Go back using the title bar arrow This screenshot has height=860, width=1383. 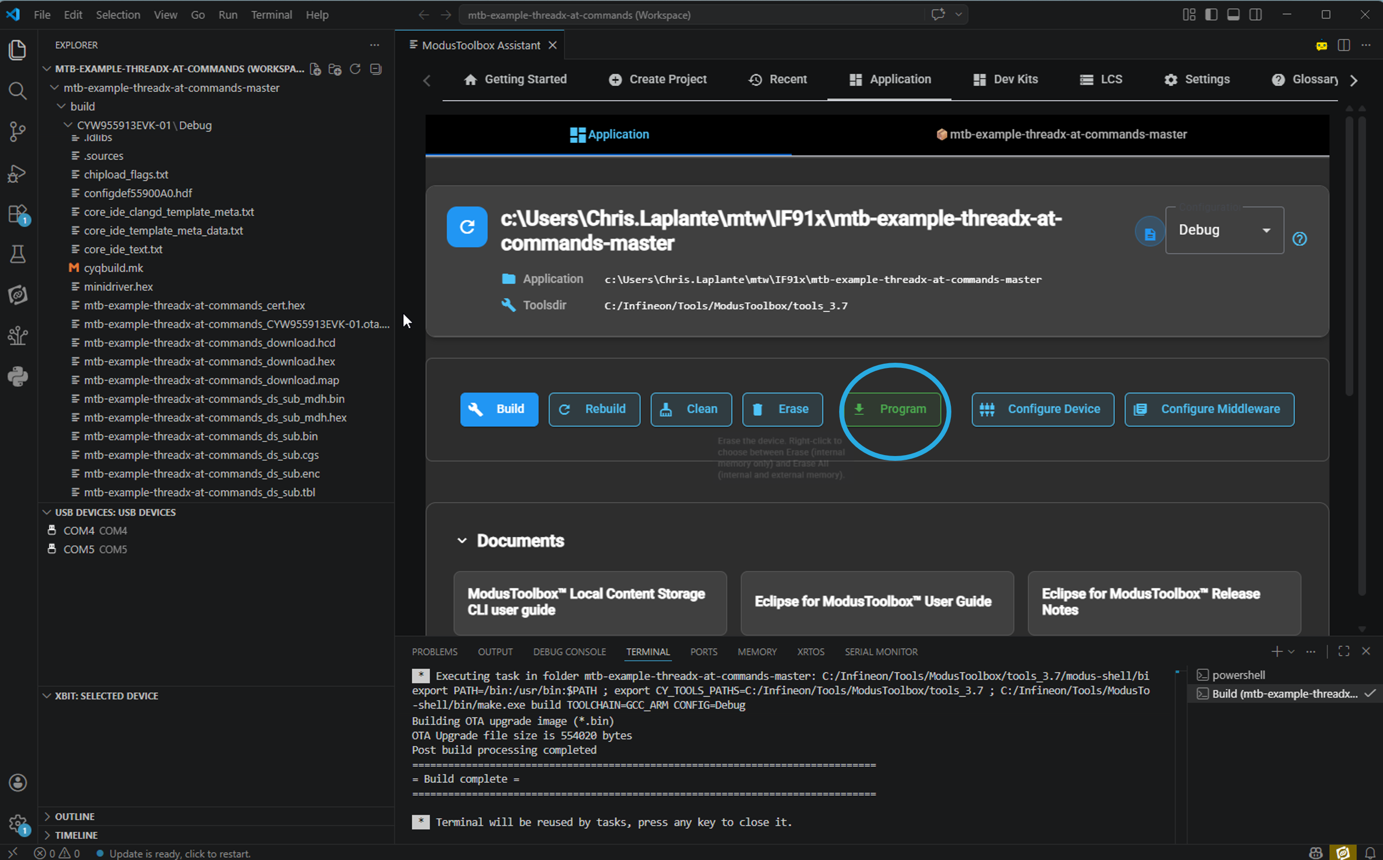[x=424, y=15]
